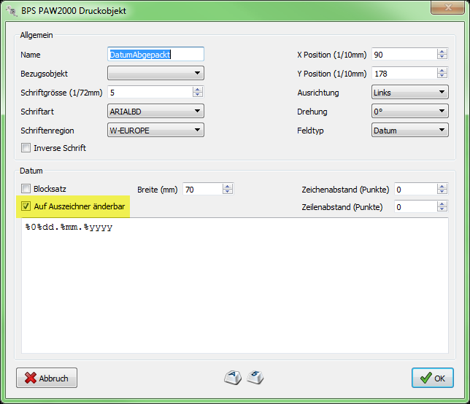The image size is (470, 404).
Task: Open the Feldtyp Datum dropdown
Action: (x=409, y=131)
